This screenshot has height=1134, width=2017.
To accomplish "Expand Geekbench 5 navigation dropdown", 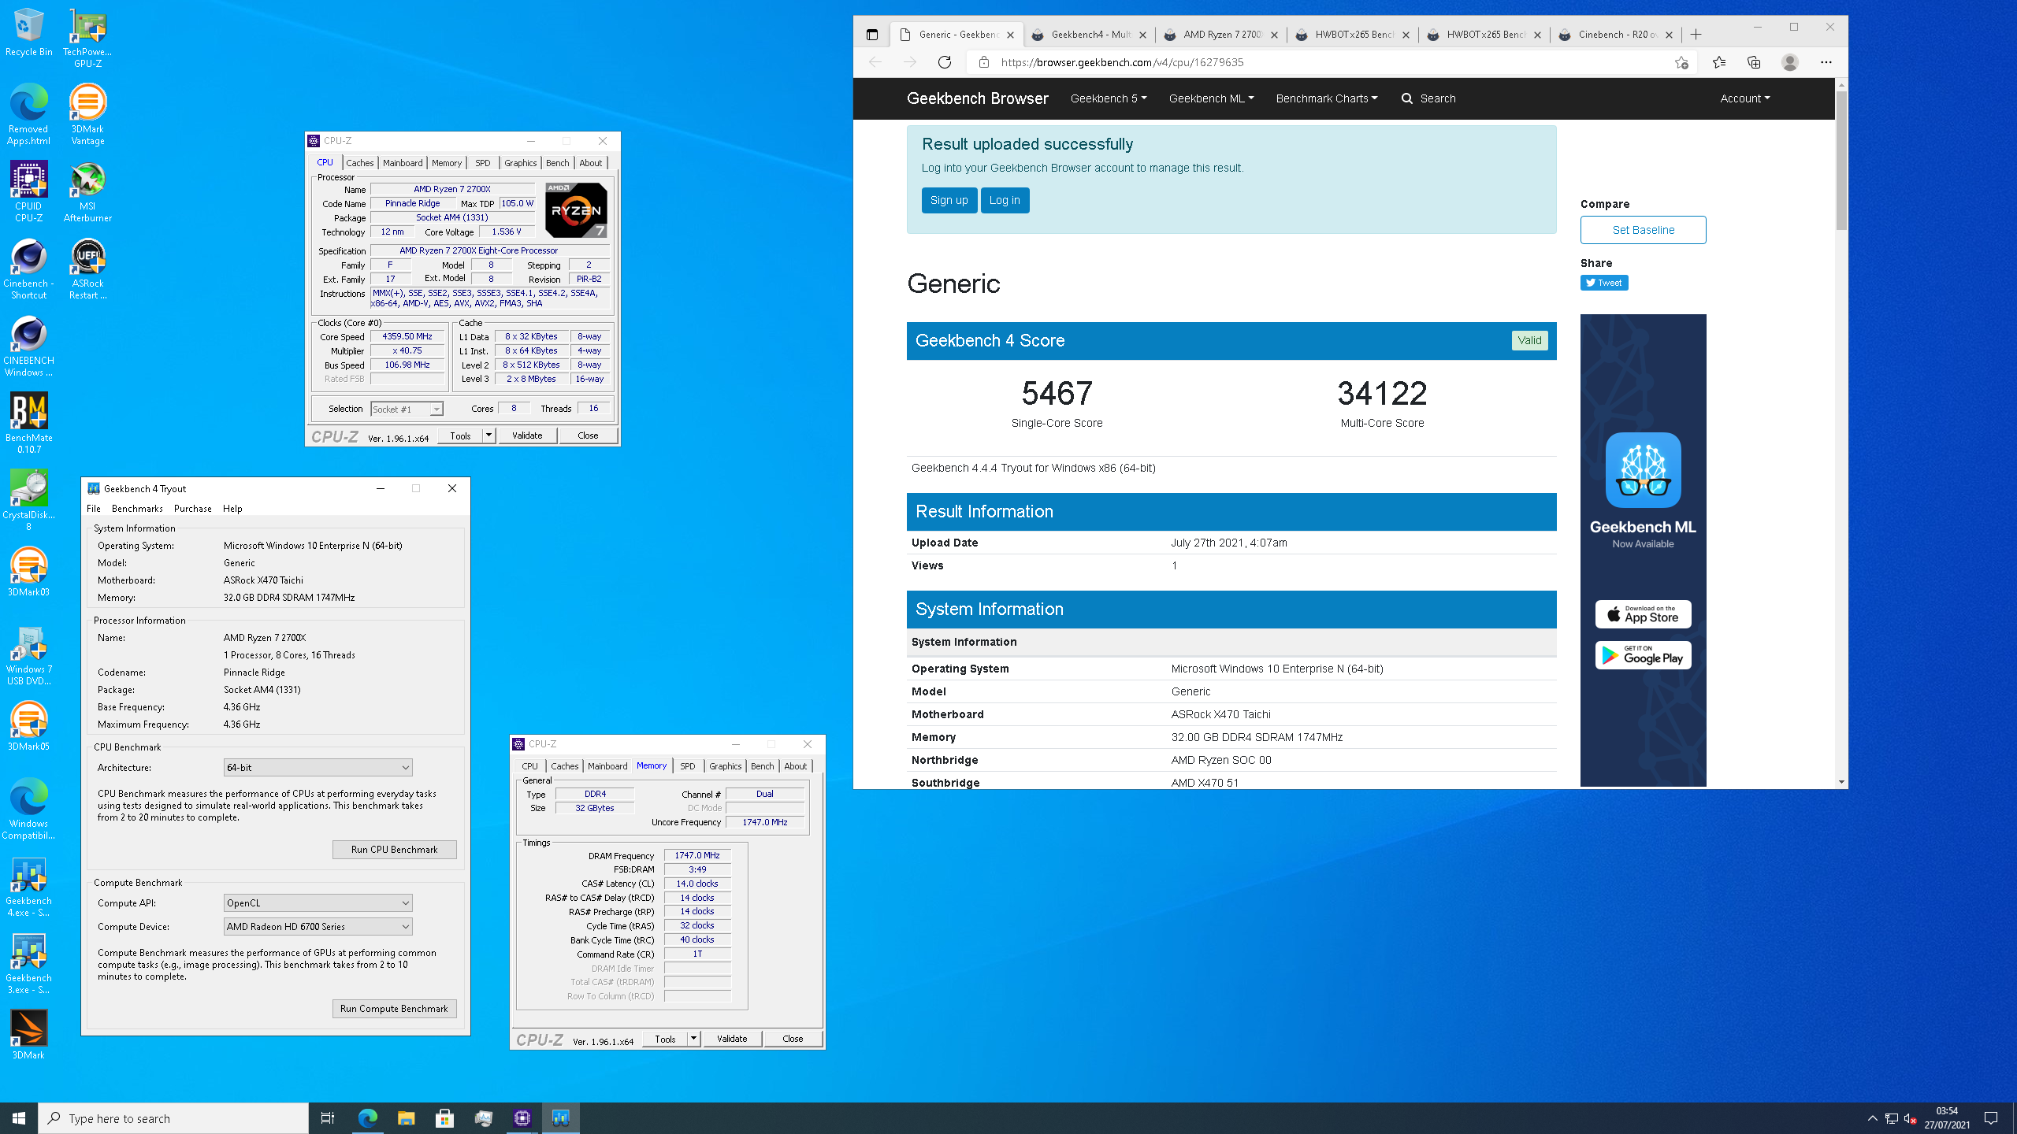I will point(1108,98).
